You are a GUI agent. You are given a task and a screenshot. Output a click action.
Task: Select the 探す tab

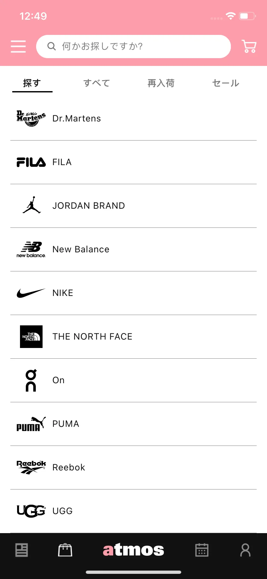click(x=32, y=83)
